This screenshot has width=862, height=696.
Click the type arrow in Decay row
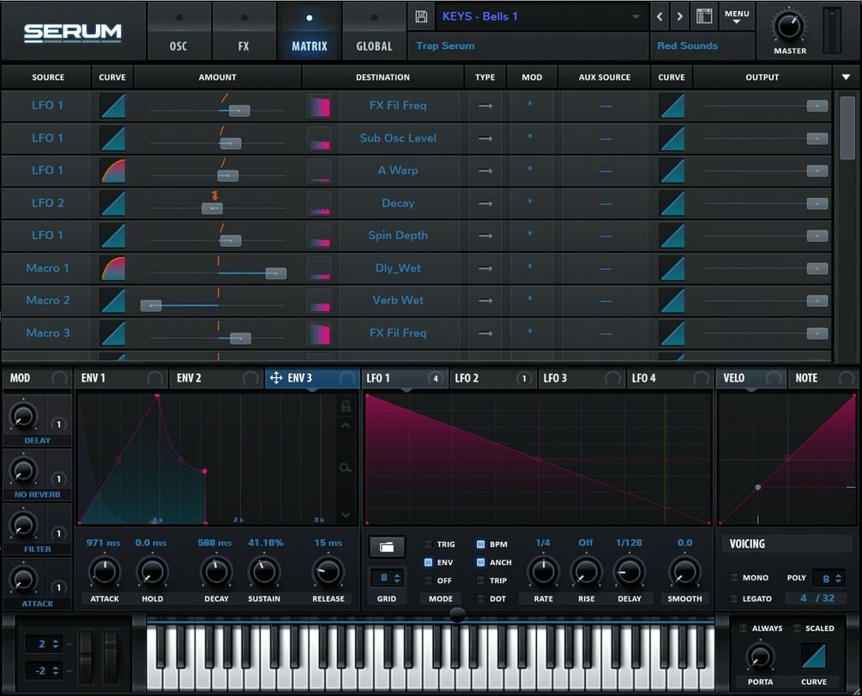tap(485, 203)
